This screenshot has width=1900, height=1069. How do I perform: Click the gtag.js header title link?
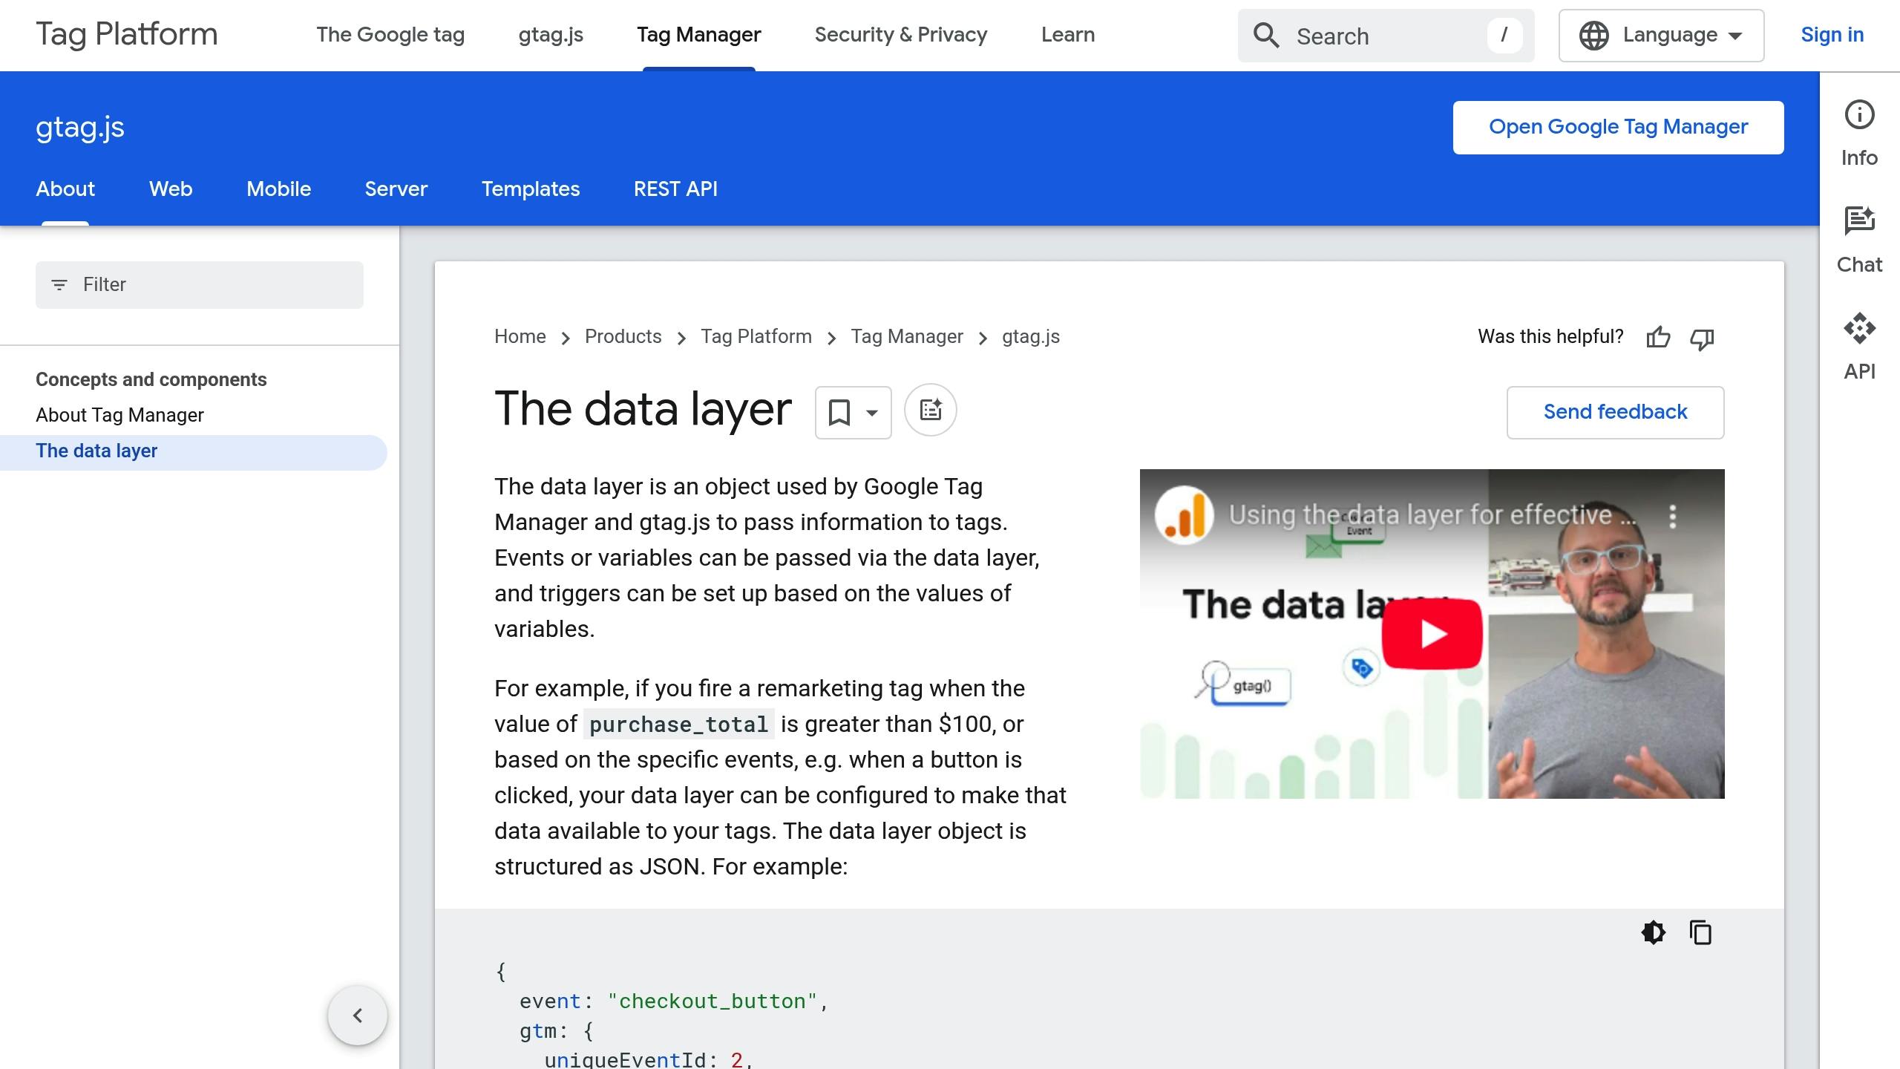click(80, 128)
